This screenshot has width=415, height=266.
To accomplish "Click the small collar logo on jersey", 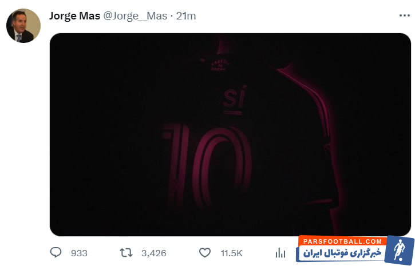I will click(219, 65).
